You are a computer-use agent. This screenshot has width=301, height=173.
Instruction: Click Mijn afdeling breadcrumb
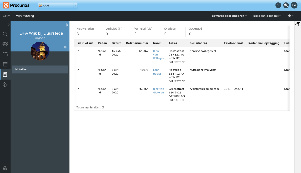click(25, 16)
